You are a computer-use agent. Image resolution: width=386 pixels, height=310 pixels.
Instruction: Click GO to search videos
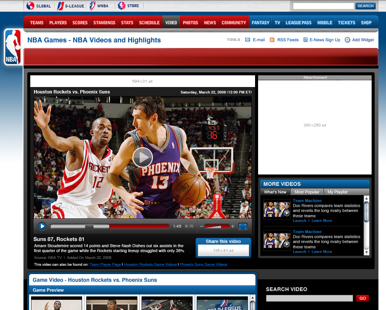(x=362, y=298)
